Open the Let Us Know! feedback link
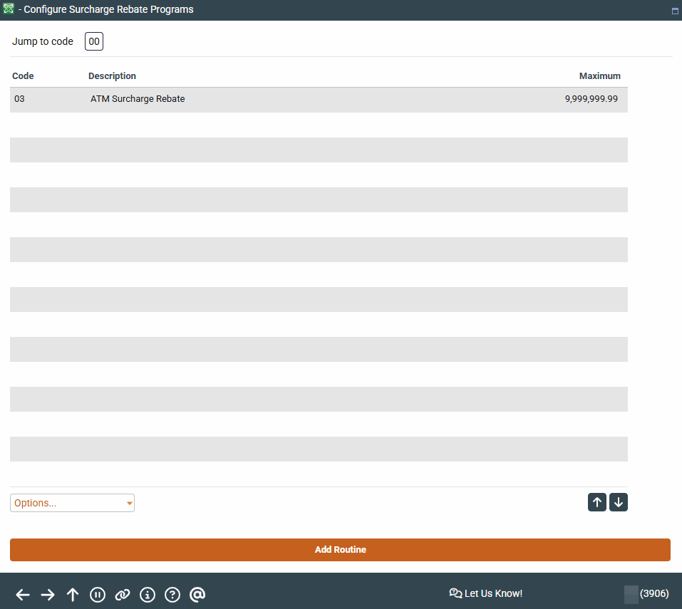The width and height of the screenshot is (682, 609). click(x=486, y=593)
